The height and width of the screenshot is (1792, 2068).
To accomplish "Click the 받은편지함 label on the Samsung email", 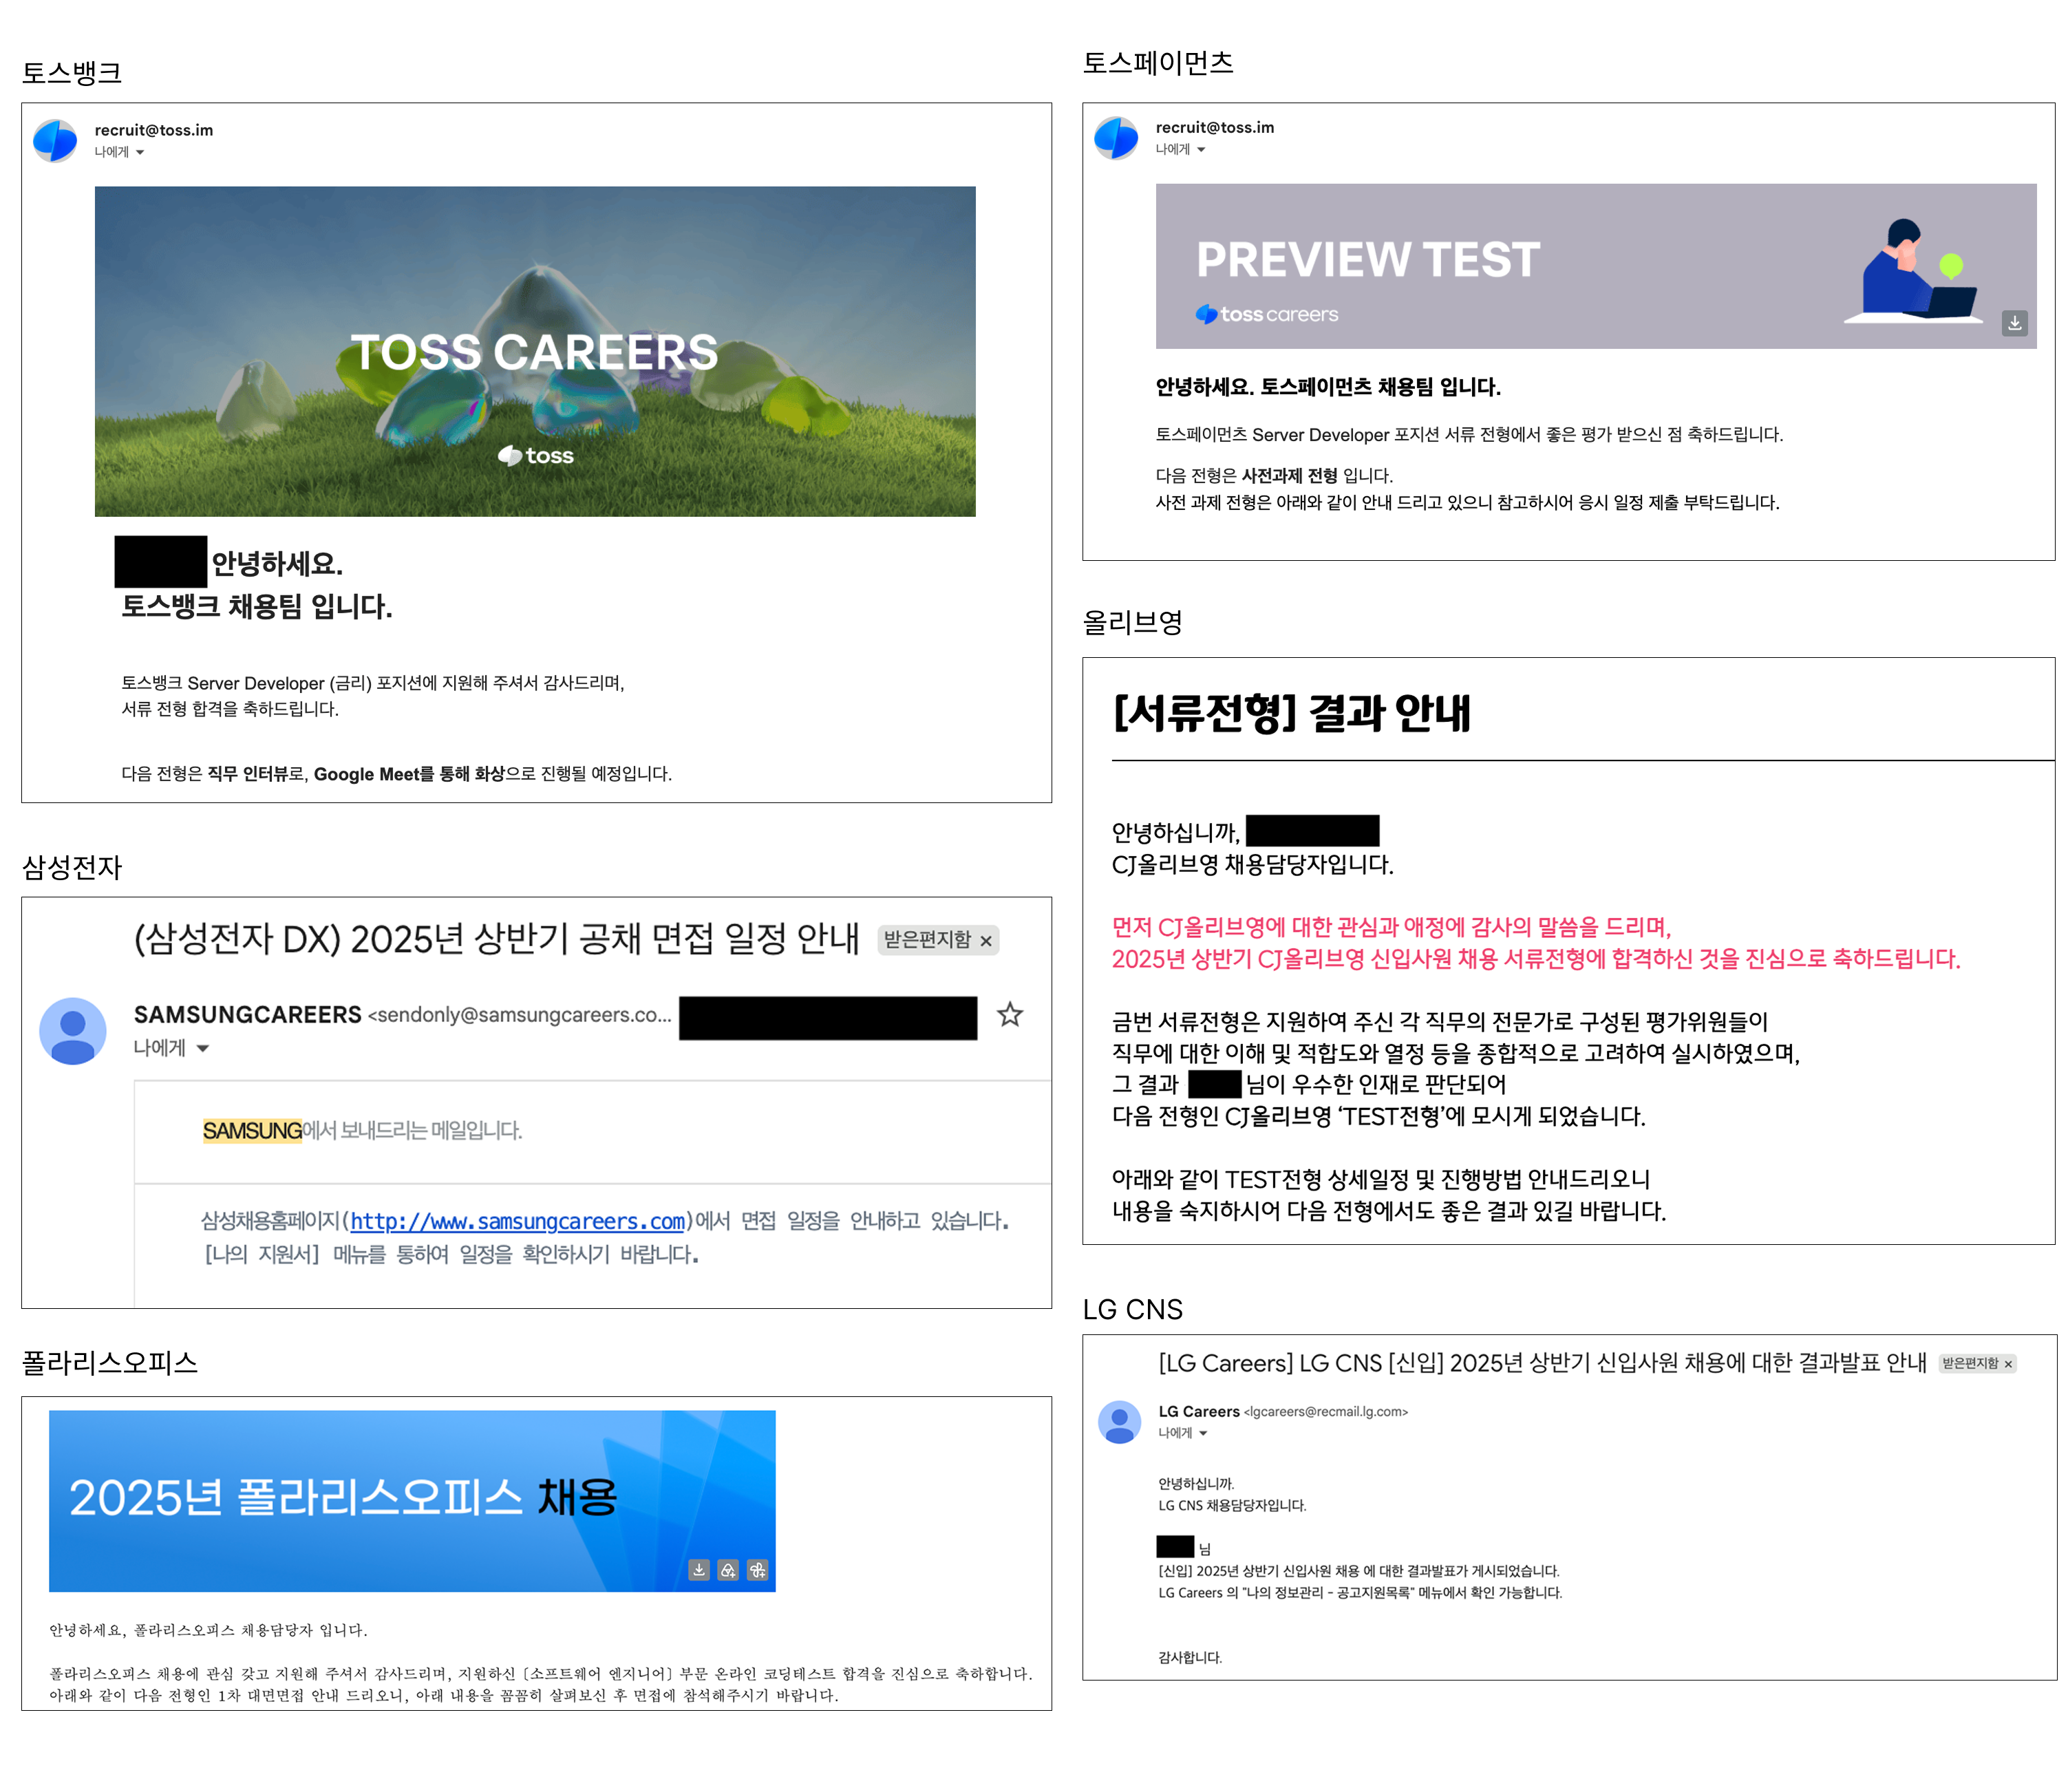I will [x=927, y=940].
